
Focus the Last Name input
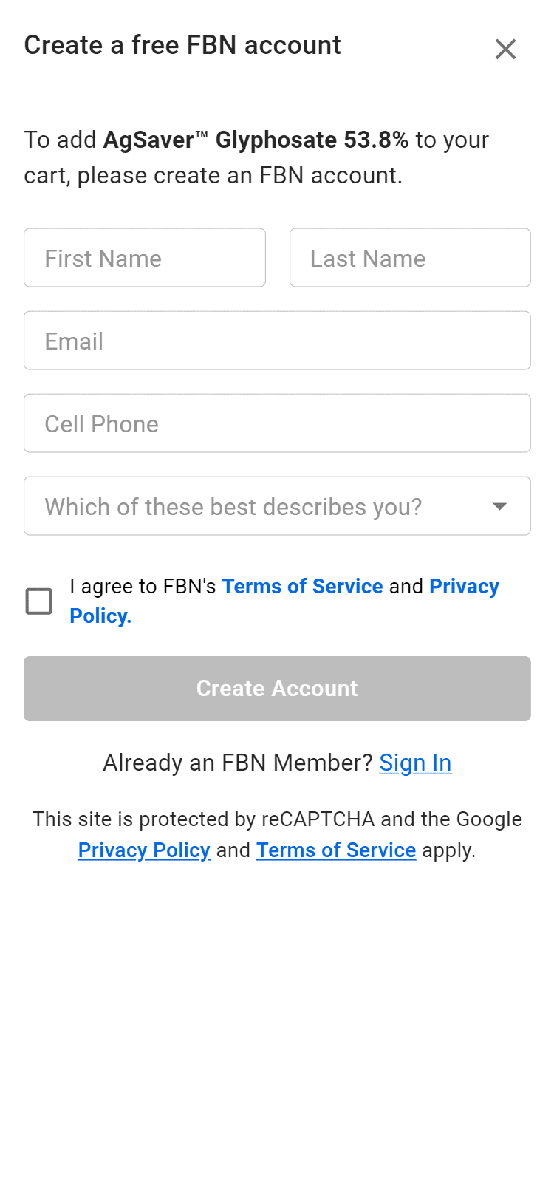410,258
